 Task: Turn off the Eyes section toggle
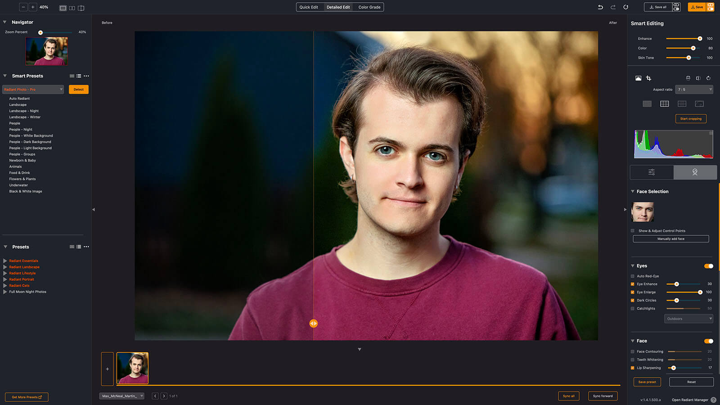click(709, 266)
